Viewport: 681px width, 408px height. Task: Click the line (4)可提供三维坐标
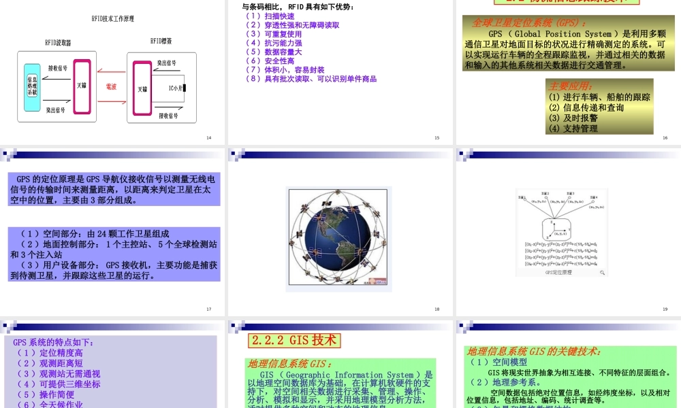pos(58,384)
